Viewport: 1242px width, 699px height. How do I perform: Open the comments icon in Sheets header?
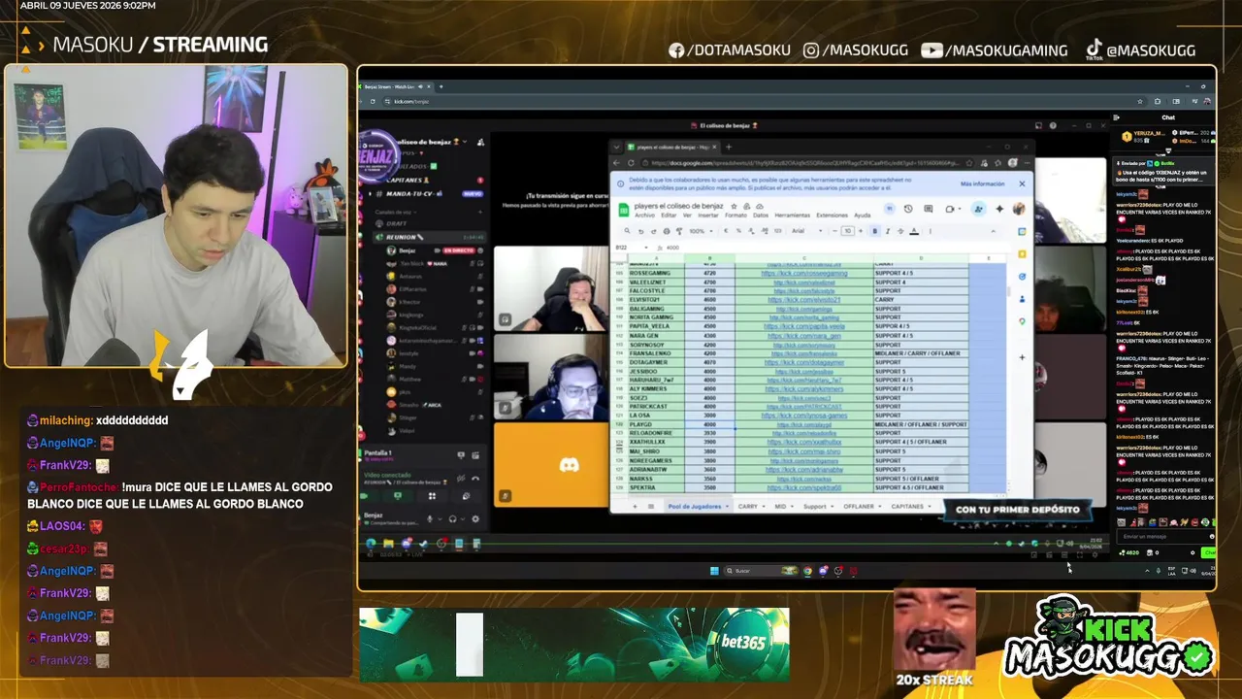click(x=929, y=209)
